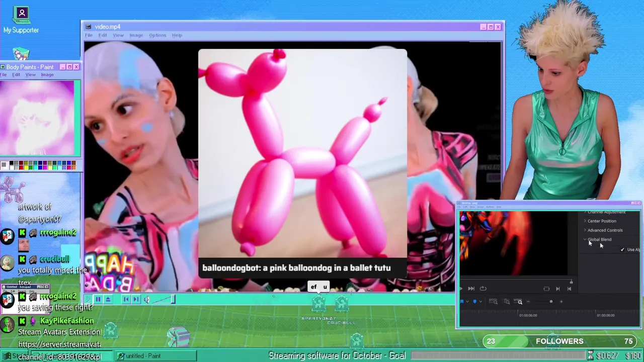Click KayPikeFashion username in chat
The height and width of the screenshot is (362, 644).
coord(66,321)
